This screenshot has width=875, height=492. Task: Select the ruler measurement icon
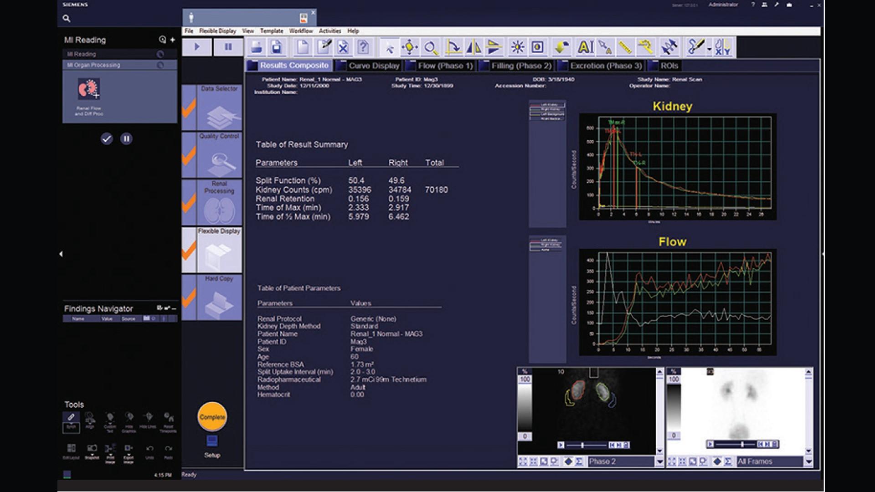(625, 47)
